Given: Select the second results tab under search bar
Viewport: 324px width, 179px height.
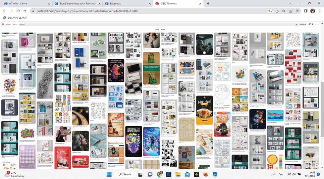Looking at the screenshot, I should coord(163,29).
